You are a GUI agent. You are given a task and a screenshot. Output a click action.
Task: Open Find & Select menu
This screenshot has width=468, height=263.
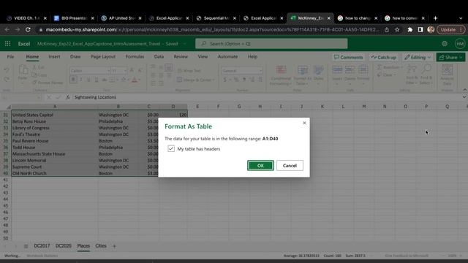pos(426,75)
